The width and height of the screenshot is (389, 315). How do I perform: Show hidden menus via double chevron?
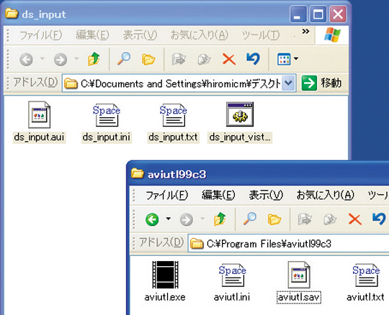(305, 31)
